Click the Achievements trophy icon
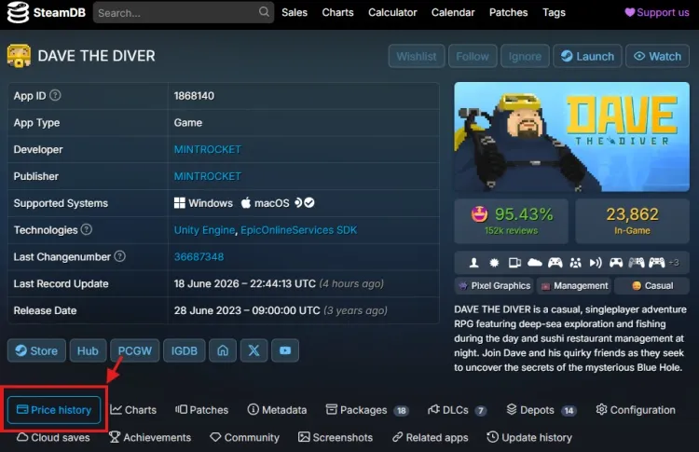This screenshot has width=699, height=452. (115, 437)
